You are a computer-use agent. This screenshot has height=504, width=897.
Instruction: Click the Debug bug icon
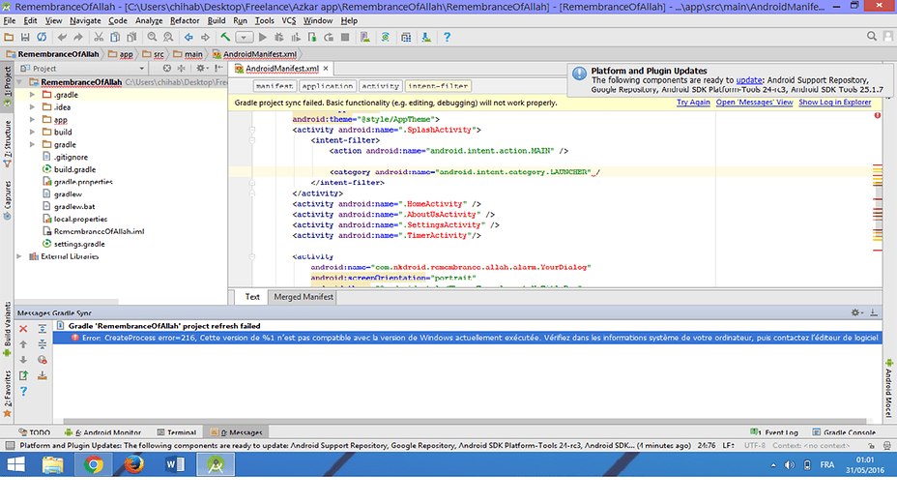click(x=279, y=37)
